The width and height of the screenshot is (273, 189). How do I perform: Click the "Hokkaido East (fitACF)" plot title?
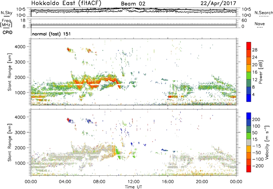click(66, 3)
